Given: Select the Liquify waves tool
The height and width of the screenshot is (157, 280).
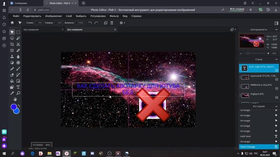Looking at the screenshot, I should pyautogui.click(x=12, y=51).
